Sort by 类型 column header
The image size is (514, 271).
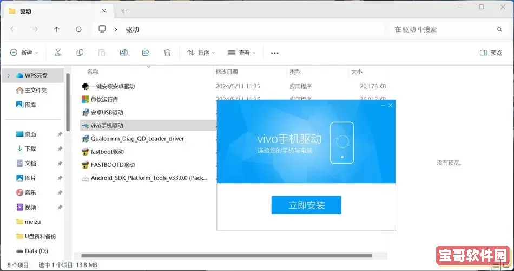[295, 72]
